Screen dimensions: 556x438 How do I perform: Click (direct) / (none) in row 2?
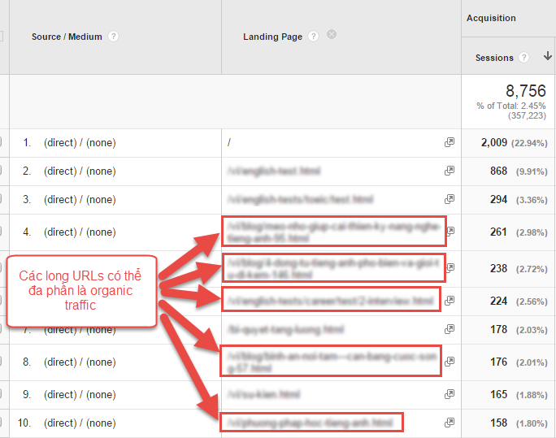(x=80, y=171)
